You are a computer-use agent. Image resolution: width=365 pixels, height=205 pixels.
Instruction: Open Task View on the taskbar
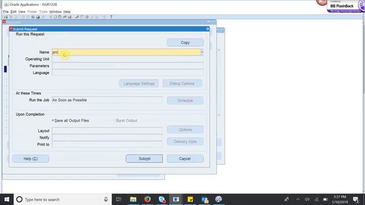[119, 199]
